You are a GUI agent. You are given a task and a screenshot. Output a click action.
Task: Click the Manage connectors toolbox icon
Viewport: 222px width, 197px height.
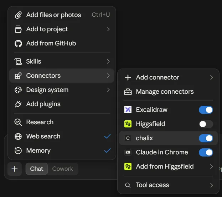pos(128,92)
